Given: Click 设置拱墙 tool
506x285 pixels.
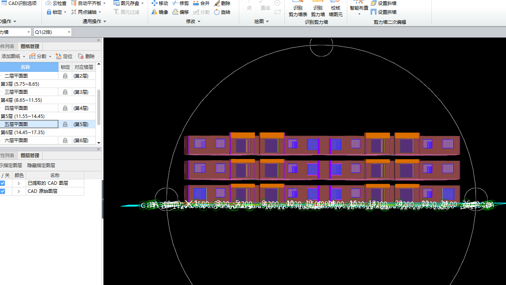Looking at the screenshot, I should click(x=383, y=12).
